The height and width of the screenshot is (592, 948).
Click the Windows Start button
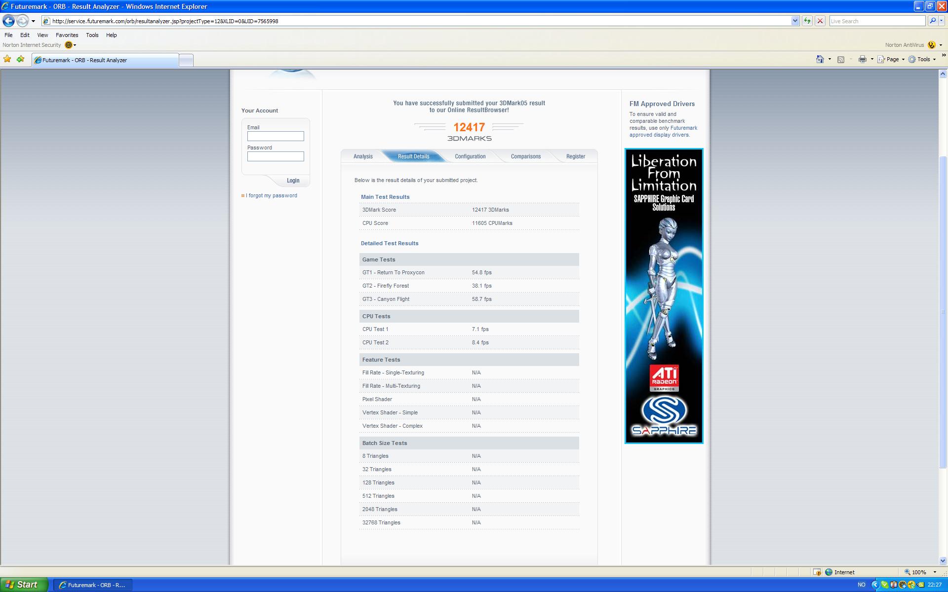click(24, 585)
